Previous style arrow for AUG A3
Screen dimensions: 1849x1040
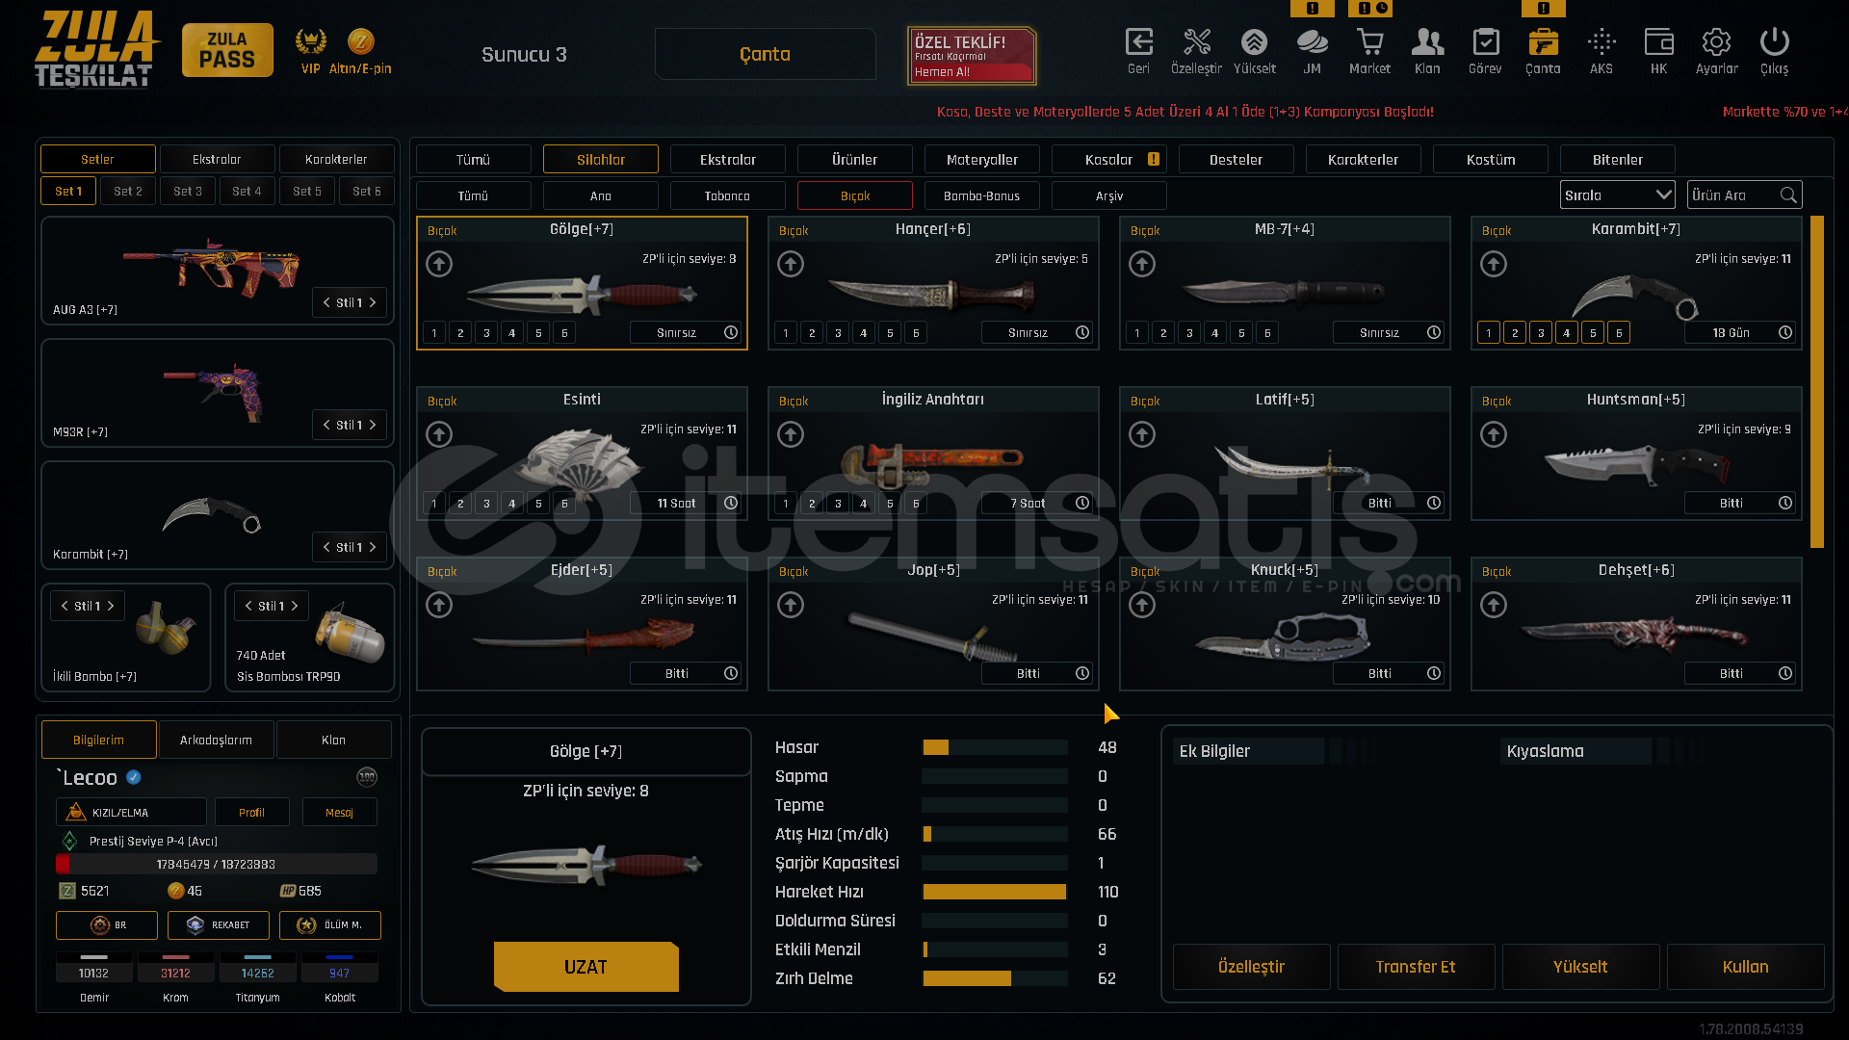pos(326,302)
